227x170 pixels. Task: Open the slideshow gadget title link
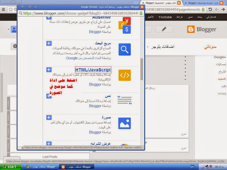100,143
